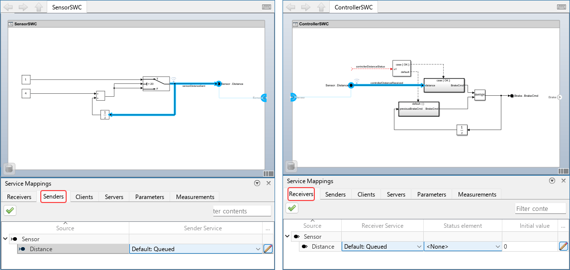
Task: Click filter contents field in SensorSWC mappings
Action: (x=242, y=211)
